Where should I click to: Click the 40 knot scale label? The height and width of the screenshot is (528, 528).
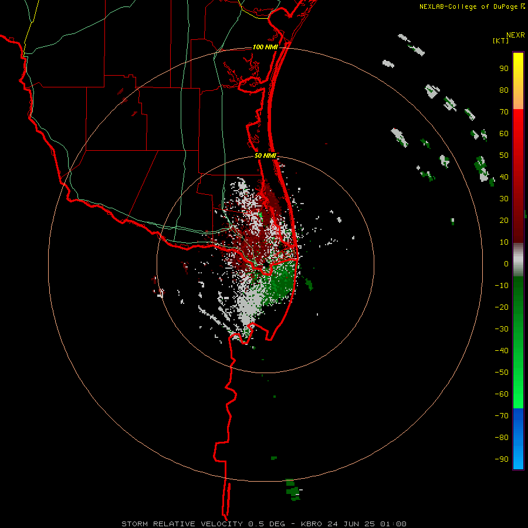point(504,177)
